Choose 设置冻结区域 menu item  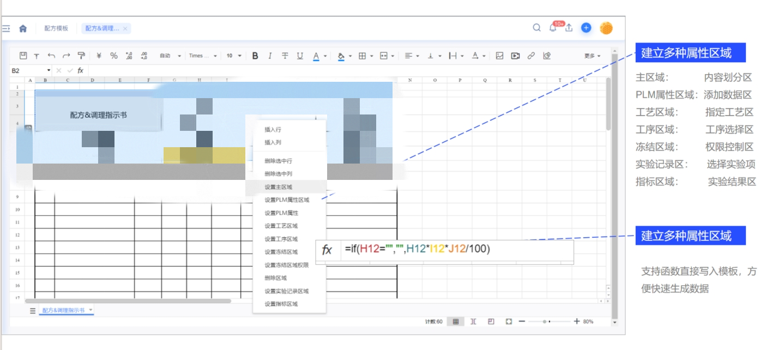pyautogui.click(x=281, y=252)
